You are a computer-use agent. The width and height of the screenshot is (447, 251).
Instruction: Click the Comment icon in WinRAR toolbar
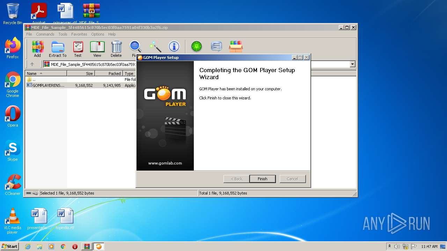point(217,46)
